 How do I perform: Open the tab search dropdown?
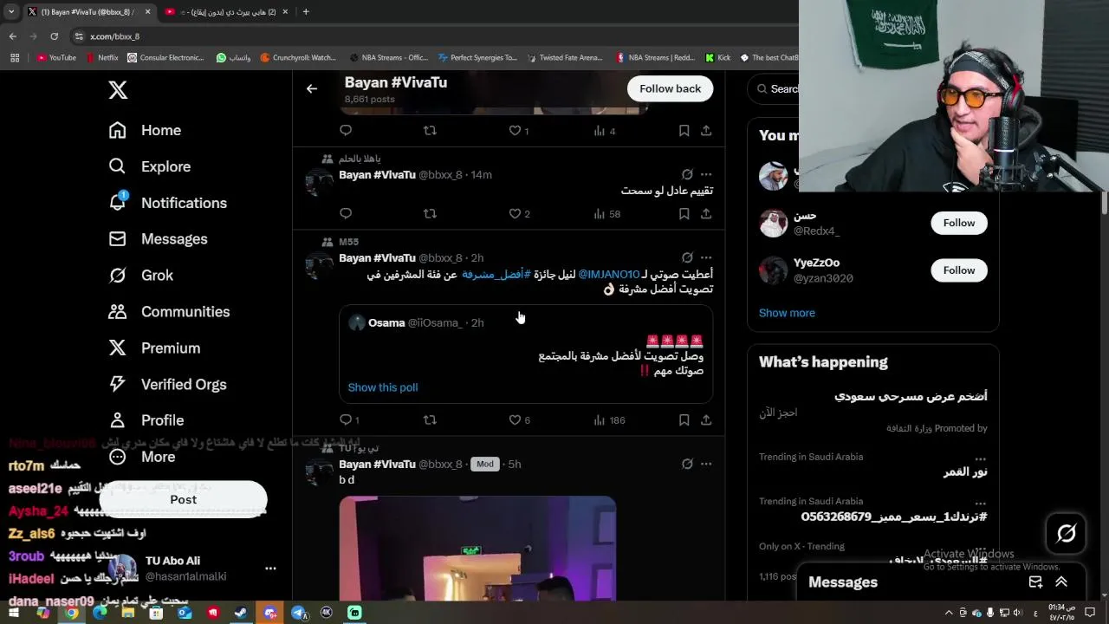[x=10, y=12]
